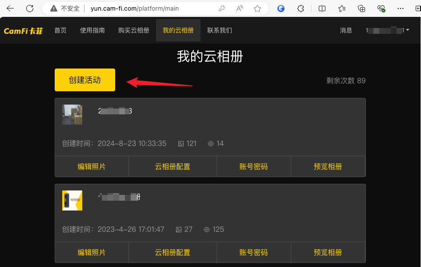
Task: Open the favorites list icon
Action: pos(342,8)
